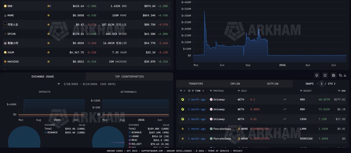Open the Arkham Codex footer link
This screenshot has height=153, width=351.
click(x=114, y=151)
